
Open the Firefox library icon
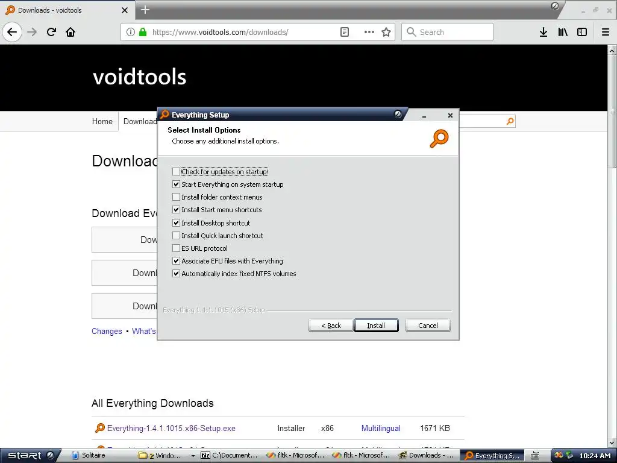tap(563, 32)
